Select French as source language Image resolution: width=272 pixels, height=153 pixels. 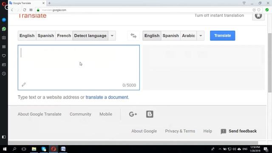(64, 36)
